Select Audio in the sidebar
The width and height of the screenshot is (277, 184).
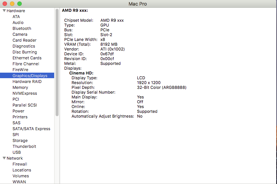pos(18,22)
